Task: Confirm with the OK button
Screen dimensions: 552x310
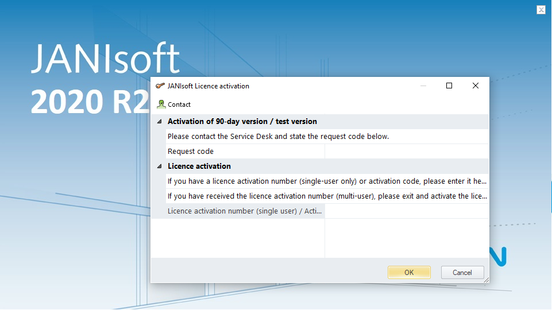Action: pos(409,272)
